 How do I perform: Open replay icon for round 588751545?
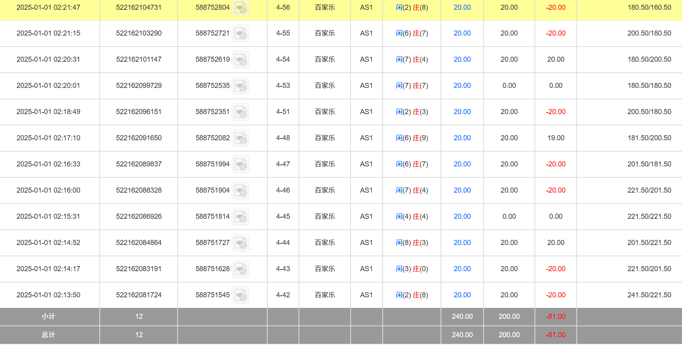coord(240,295)
